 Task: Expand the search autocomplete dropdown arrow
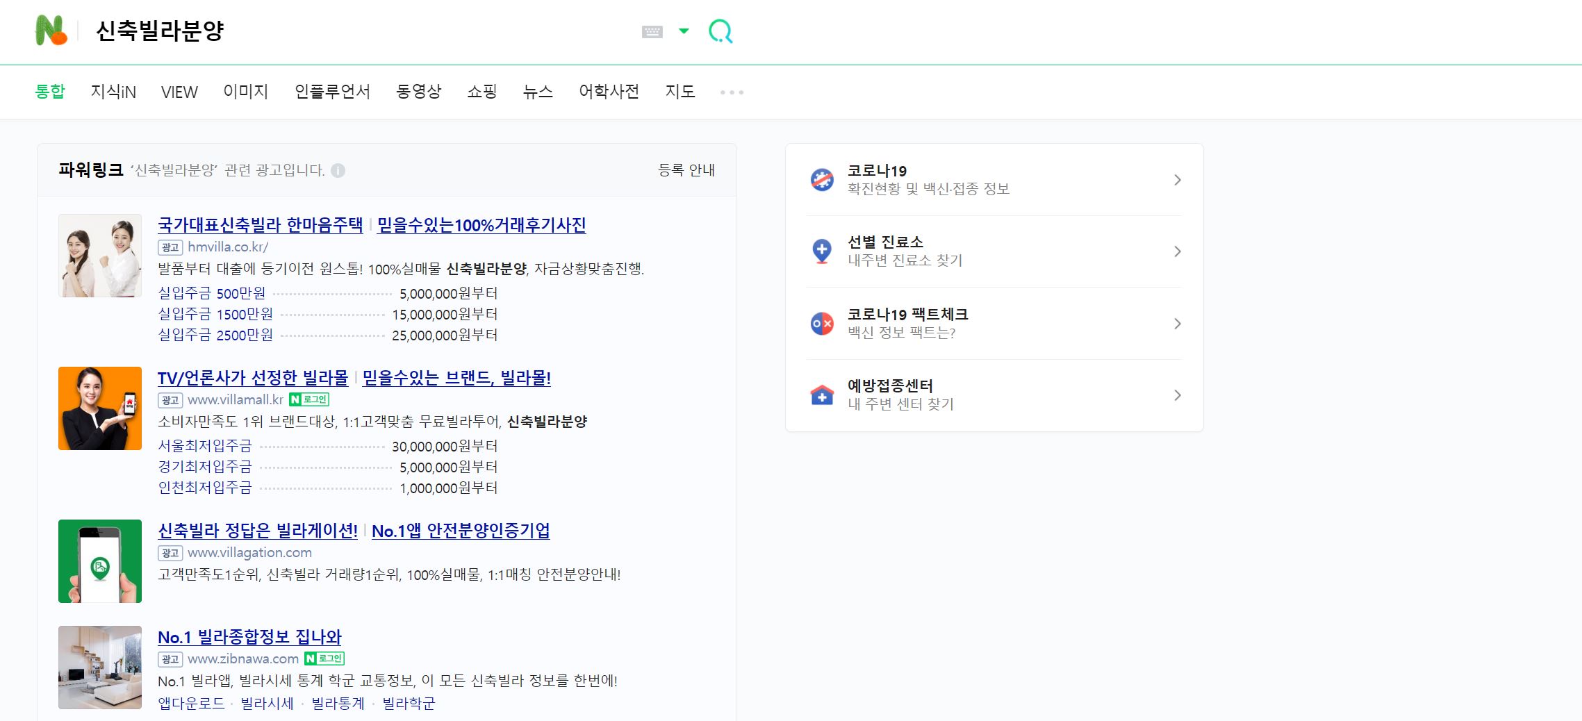tap(684, 31)
